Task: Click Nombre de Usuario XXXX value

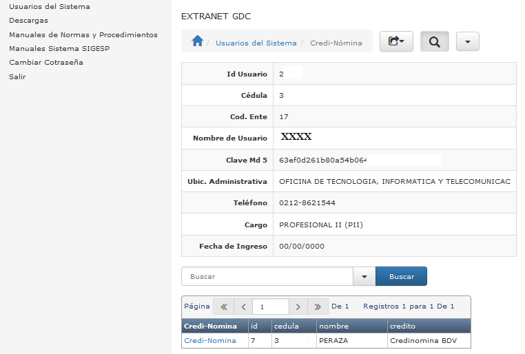Action: [296, 136]
